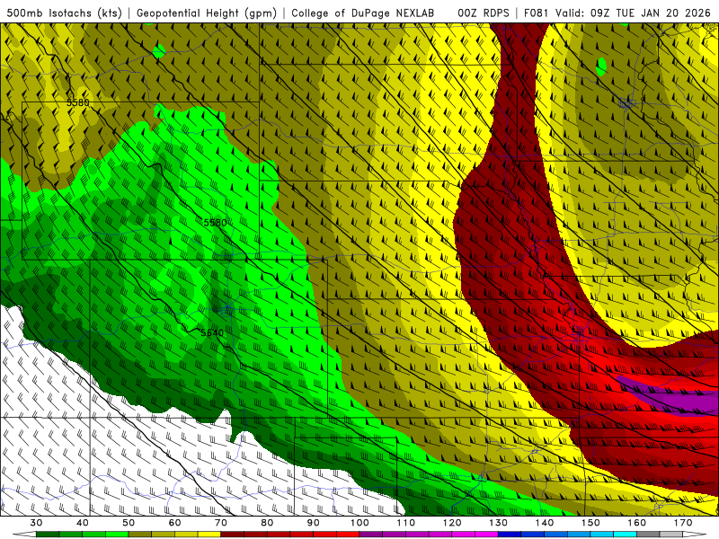Click the colorbar label 140

coord(545,523)
